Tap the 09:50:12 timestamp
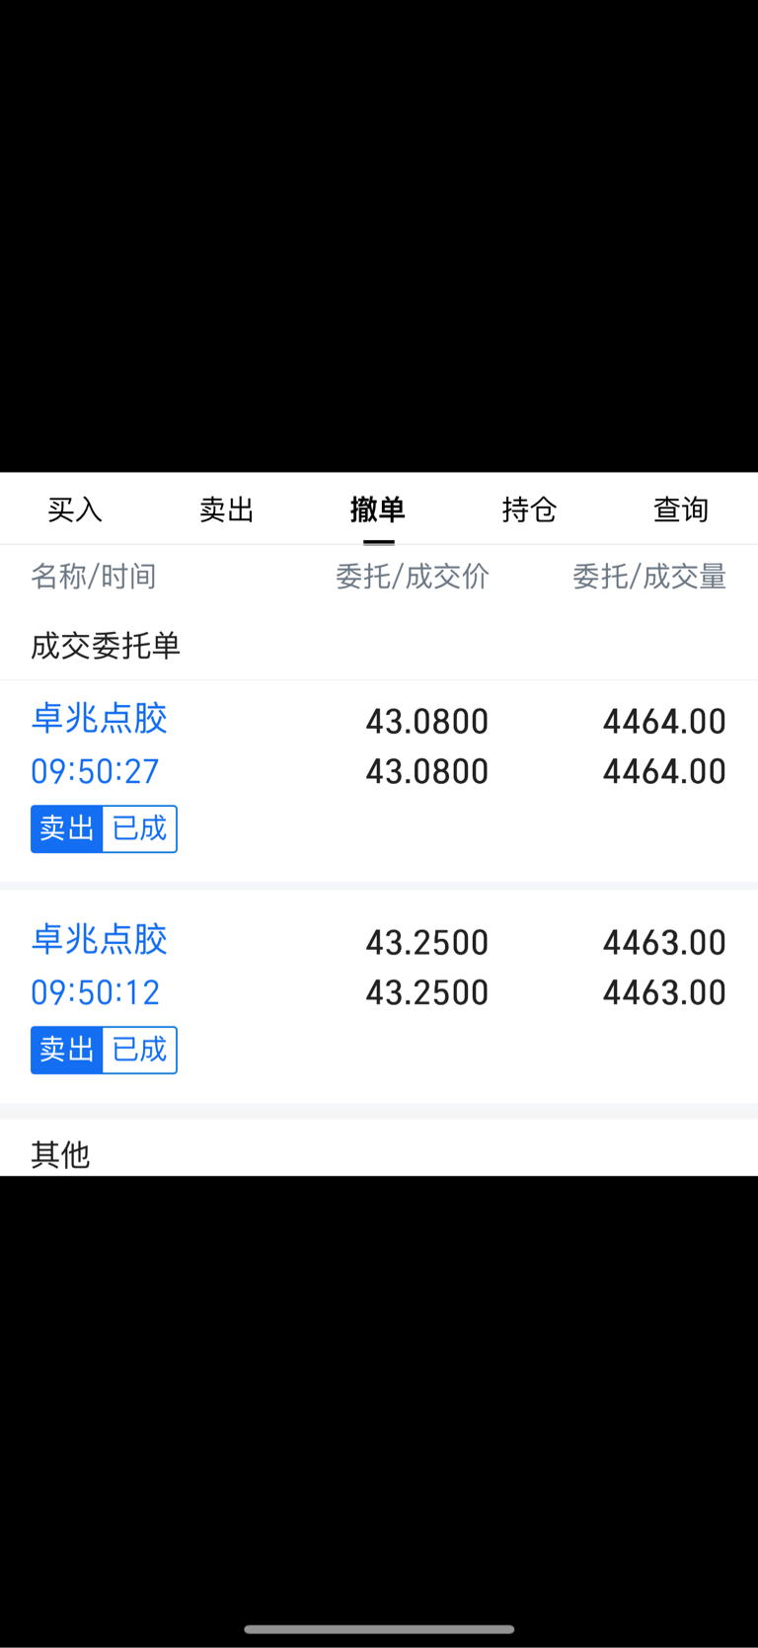 tap(95, 992)
